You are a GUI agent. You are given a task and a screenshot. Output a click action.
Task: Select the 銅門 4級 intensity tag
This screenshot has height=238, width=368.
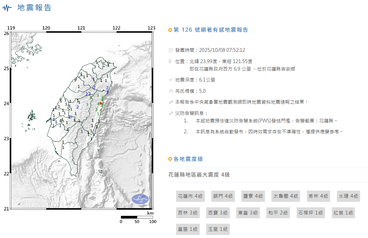click(223, 196)
